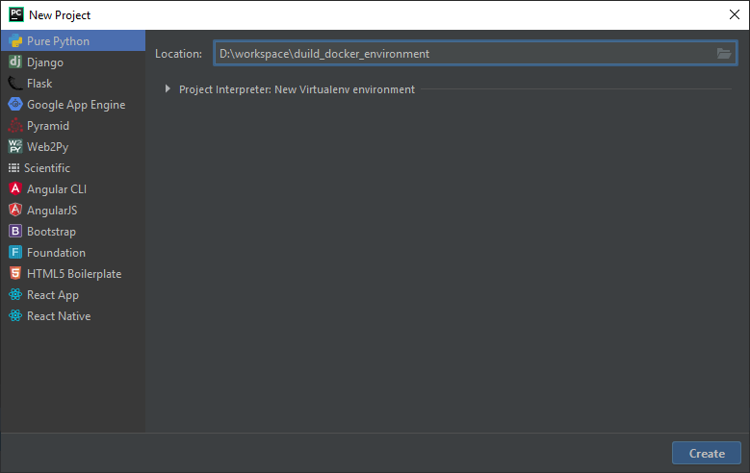Expand the Project Interpreter section
The width and height of the screenshot is (750, 473).
point(168,88)
